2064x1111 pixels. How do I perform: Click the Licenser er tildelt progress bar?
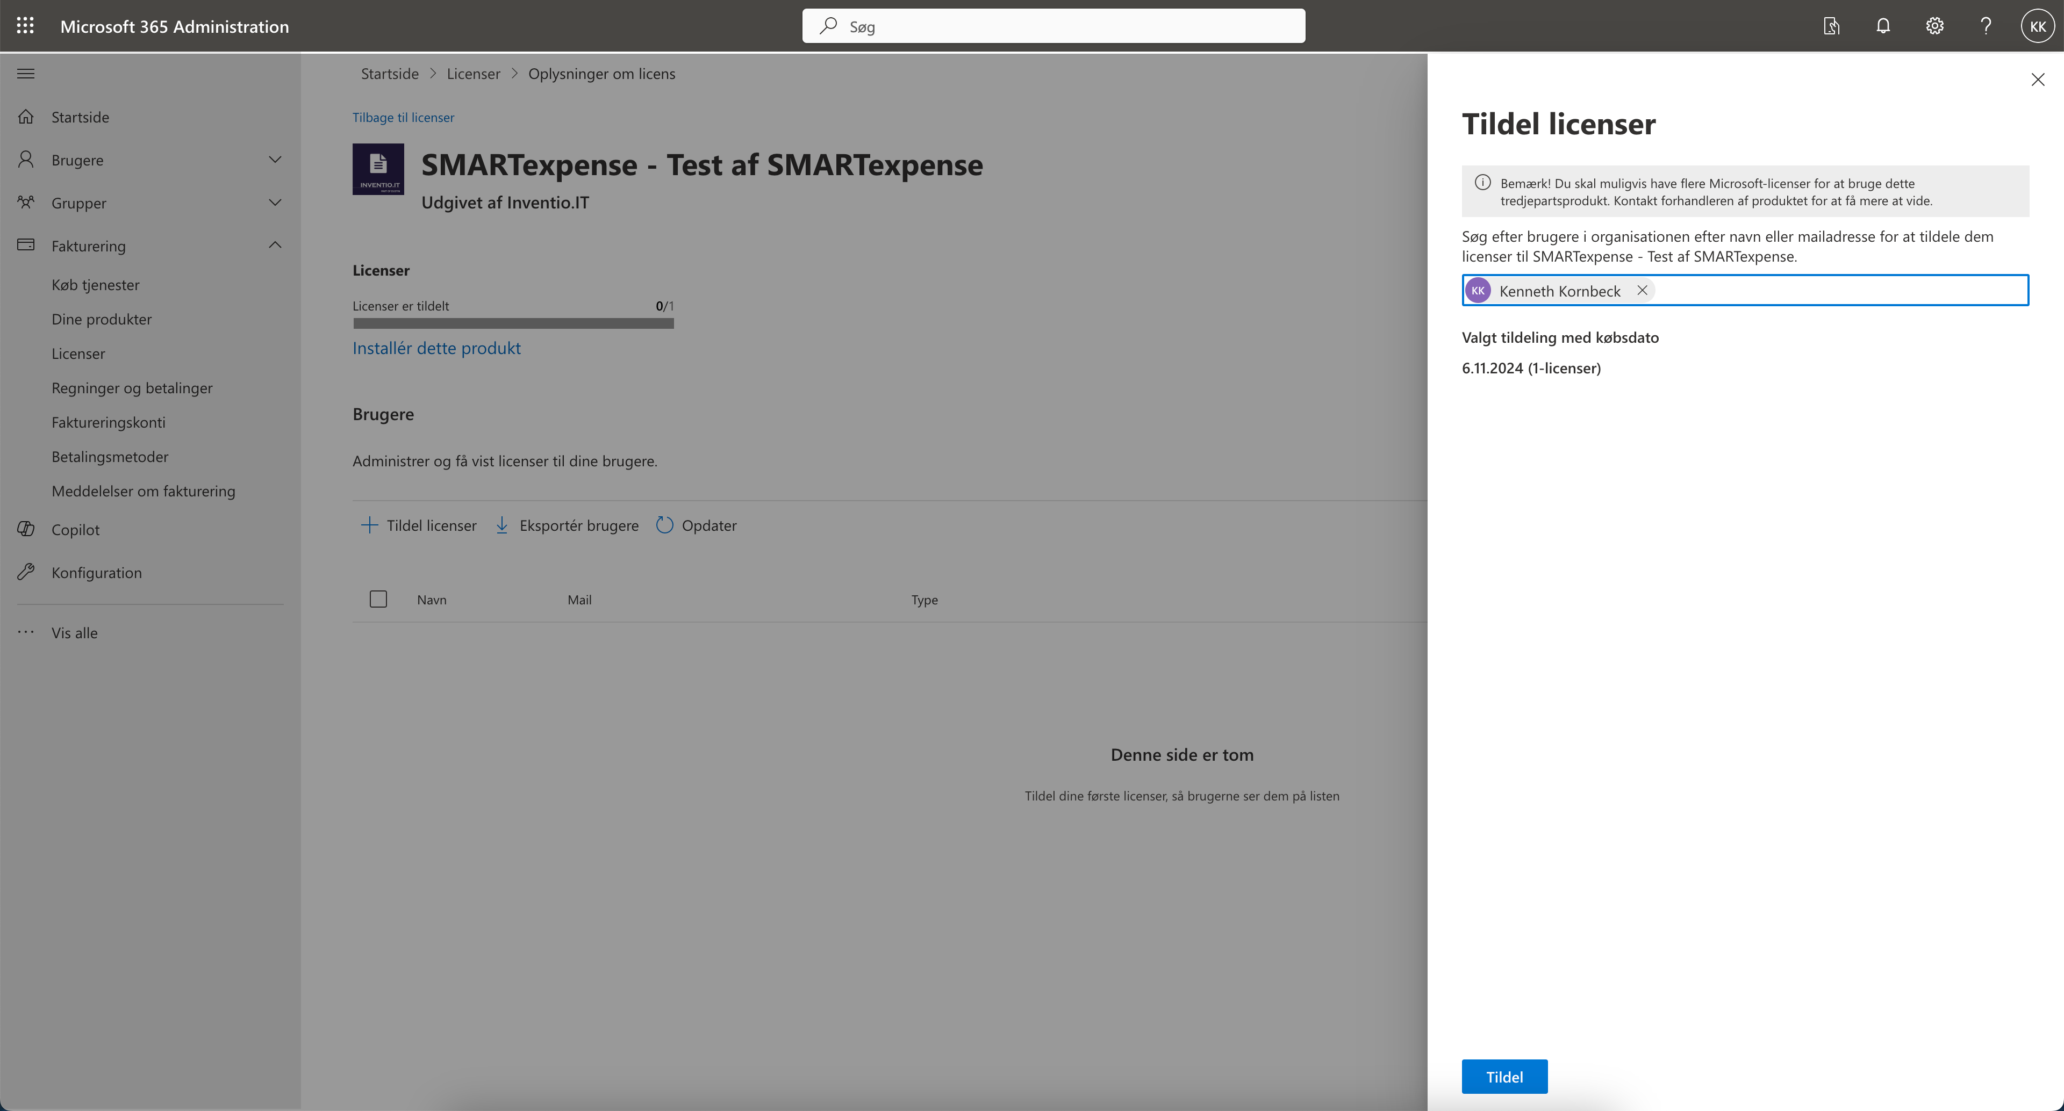[x=513, y=323]
